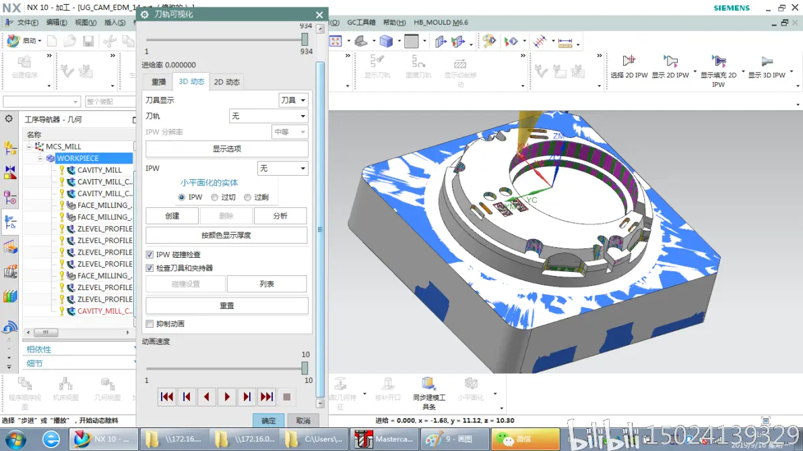Click the 按颜色显示厚度 button
The width and height of the screenshot is (803, 451).
pos(226,236)
